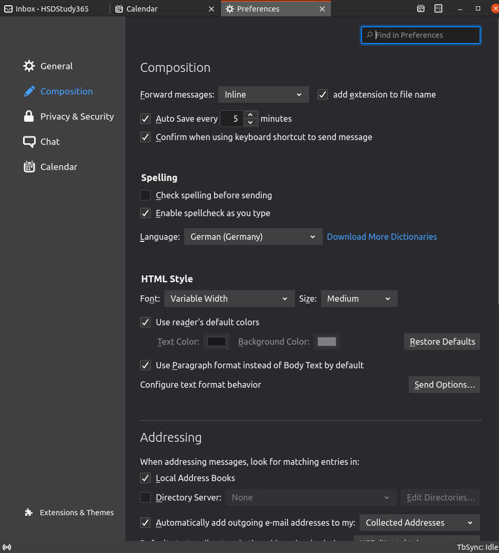Open the tasks toolbar icon at top right
The height and width of the screenshot is (553, 499).
(439, 8)
